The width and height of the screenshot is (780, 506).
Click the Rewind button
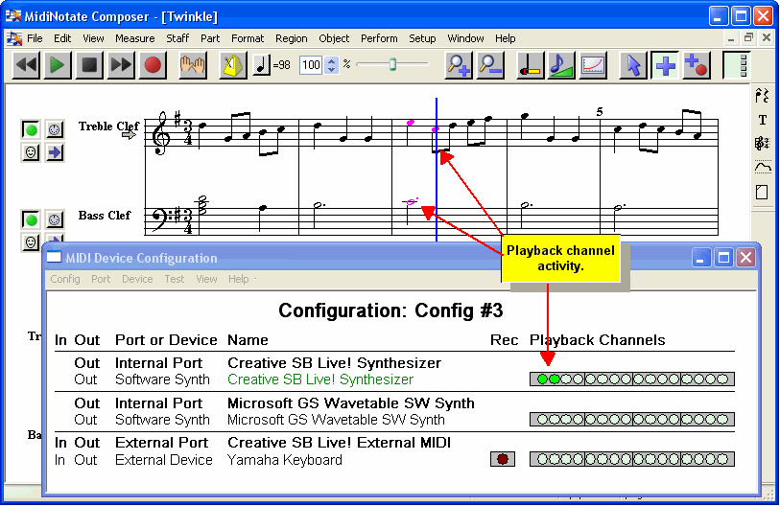26,65
